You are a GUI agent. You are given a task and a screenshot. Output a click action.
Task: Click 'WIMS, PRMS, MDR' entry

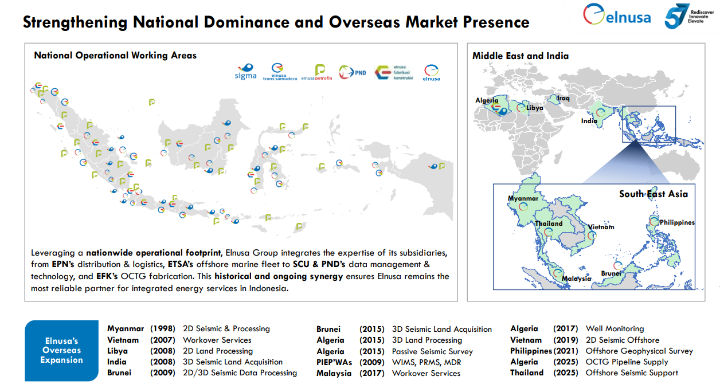[426, 362]
